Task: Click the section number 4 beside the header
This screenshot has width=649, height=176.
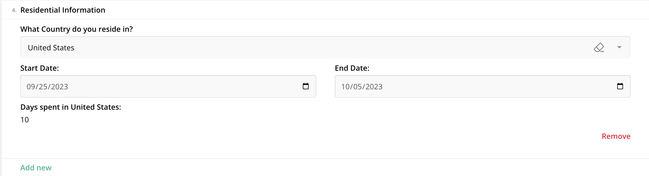Action: click(14, 10)
